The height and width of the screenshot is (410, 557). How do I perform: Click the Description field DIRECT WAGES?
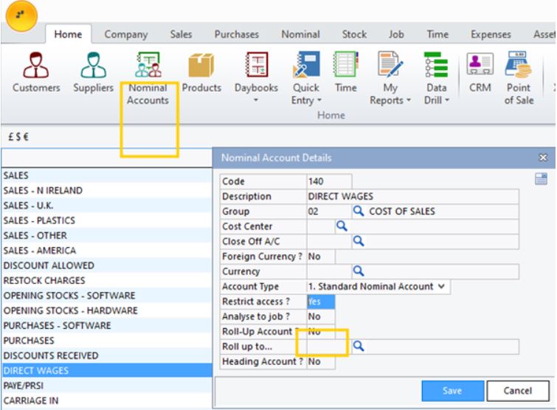click(x=413, y=196)
